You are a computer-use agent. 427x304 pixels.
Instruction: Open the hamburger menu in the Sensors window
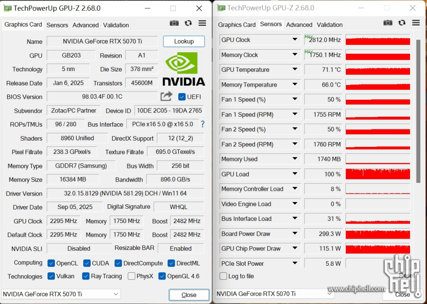[x=416, y=23]
